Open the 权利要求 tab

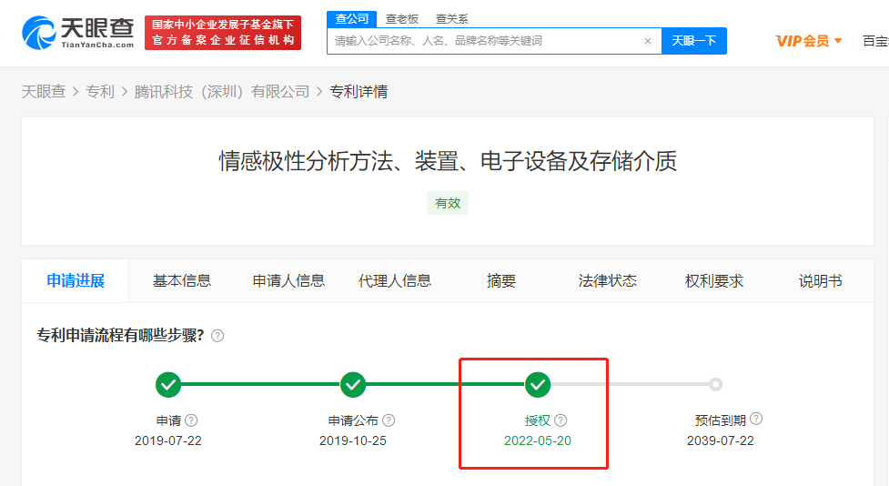click(714, 280)
